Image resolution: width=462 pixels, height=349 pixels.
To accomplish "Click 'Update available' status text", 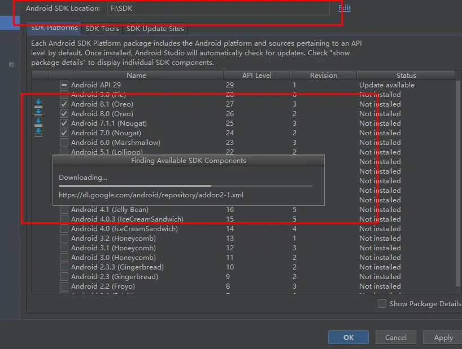I will click(x=386, y=85).
